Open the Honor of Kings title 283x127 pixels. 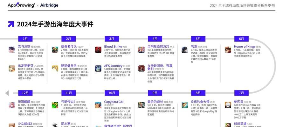click(245, 46)
